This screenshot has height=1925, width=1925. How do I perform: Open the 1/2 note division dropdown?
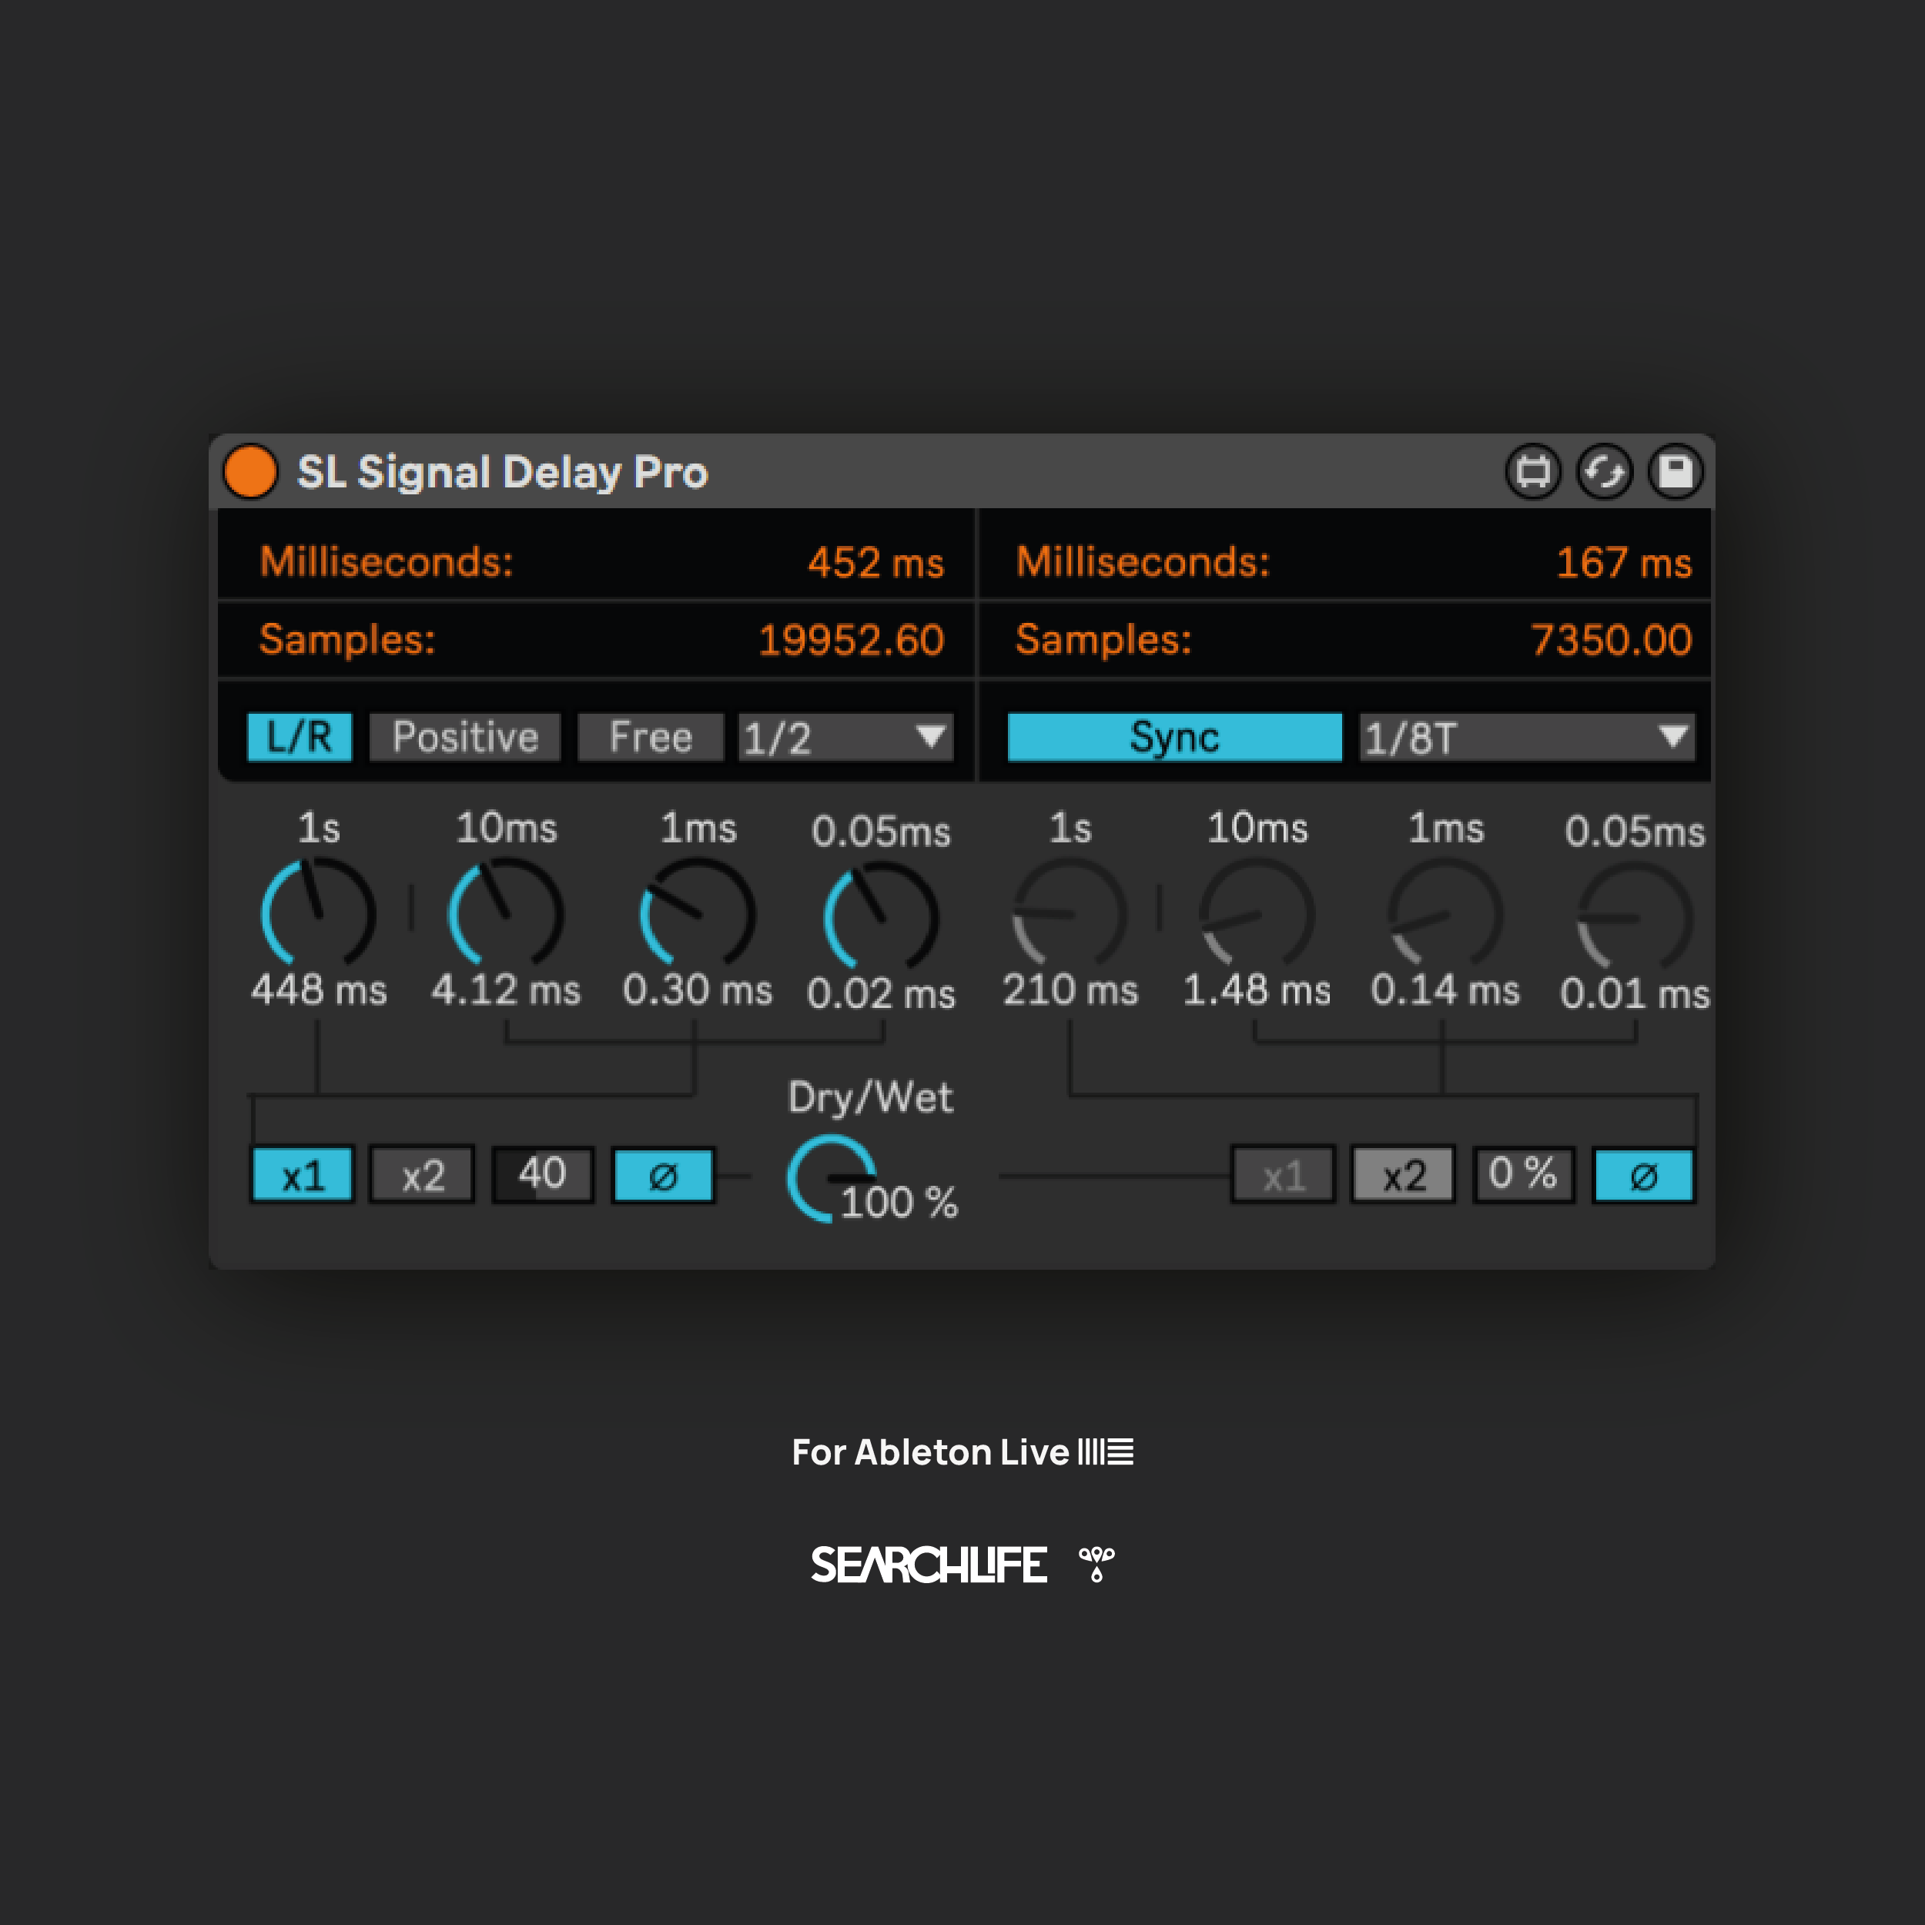(845, 738)
